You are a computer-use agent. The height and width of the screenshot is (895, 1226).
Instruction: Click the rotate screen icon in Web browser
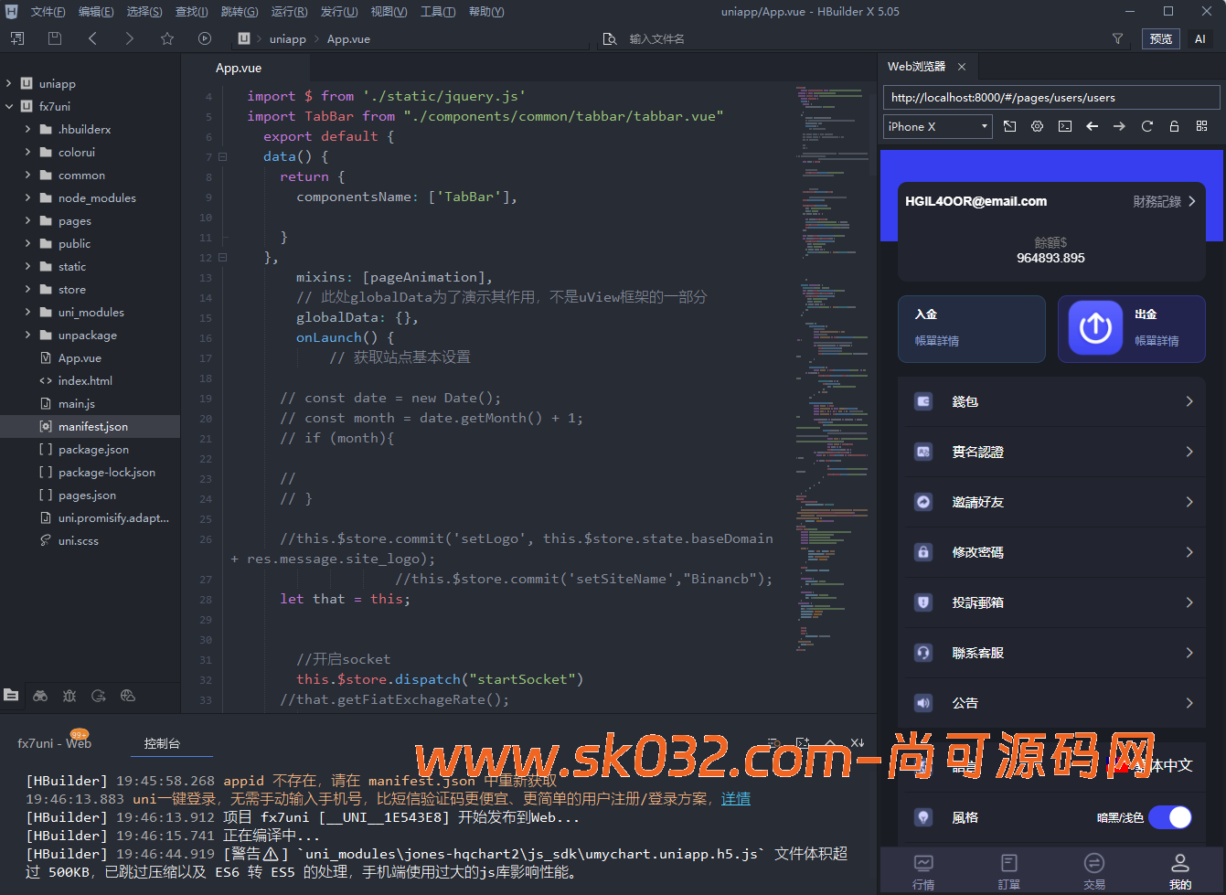click(x=1009, y=126)
